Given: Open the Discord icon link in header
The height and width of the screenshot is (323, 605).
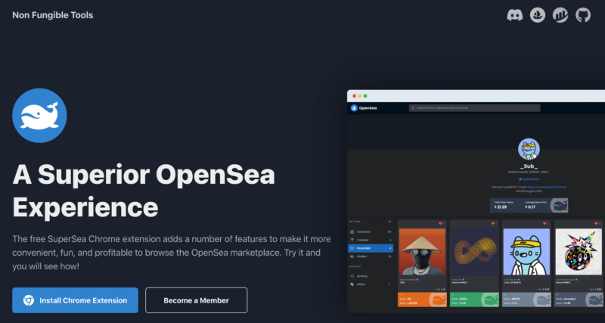Looking at the screenshot, I should 515,15.
